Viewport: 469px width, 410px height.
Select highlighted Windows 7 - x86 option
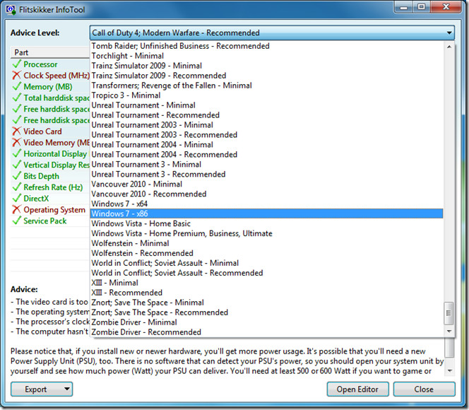pos(266,213)
